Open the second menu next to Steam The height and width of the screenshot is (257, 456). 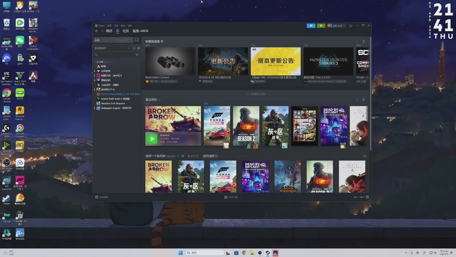click(109, 26)
